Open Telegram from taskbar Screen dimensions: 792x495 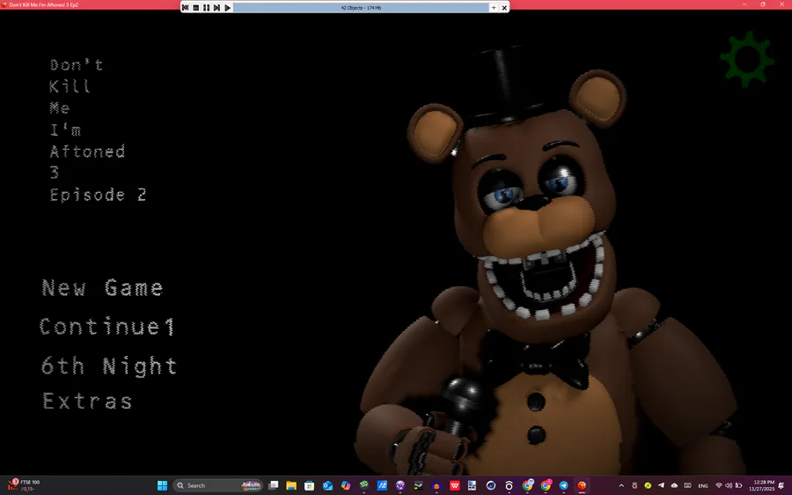point(564,485)
